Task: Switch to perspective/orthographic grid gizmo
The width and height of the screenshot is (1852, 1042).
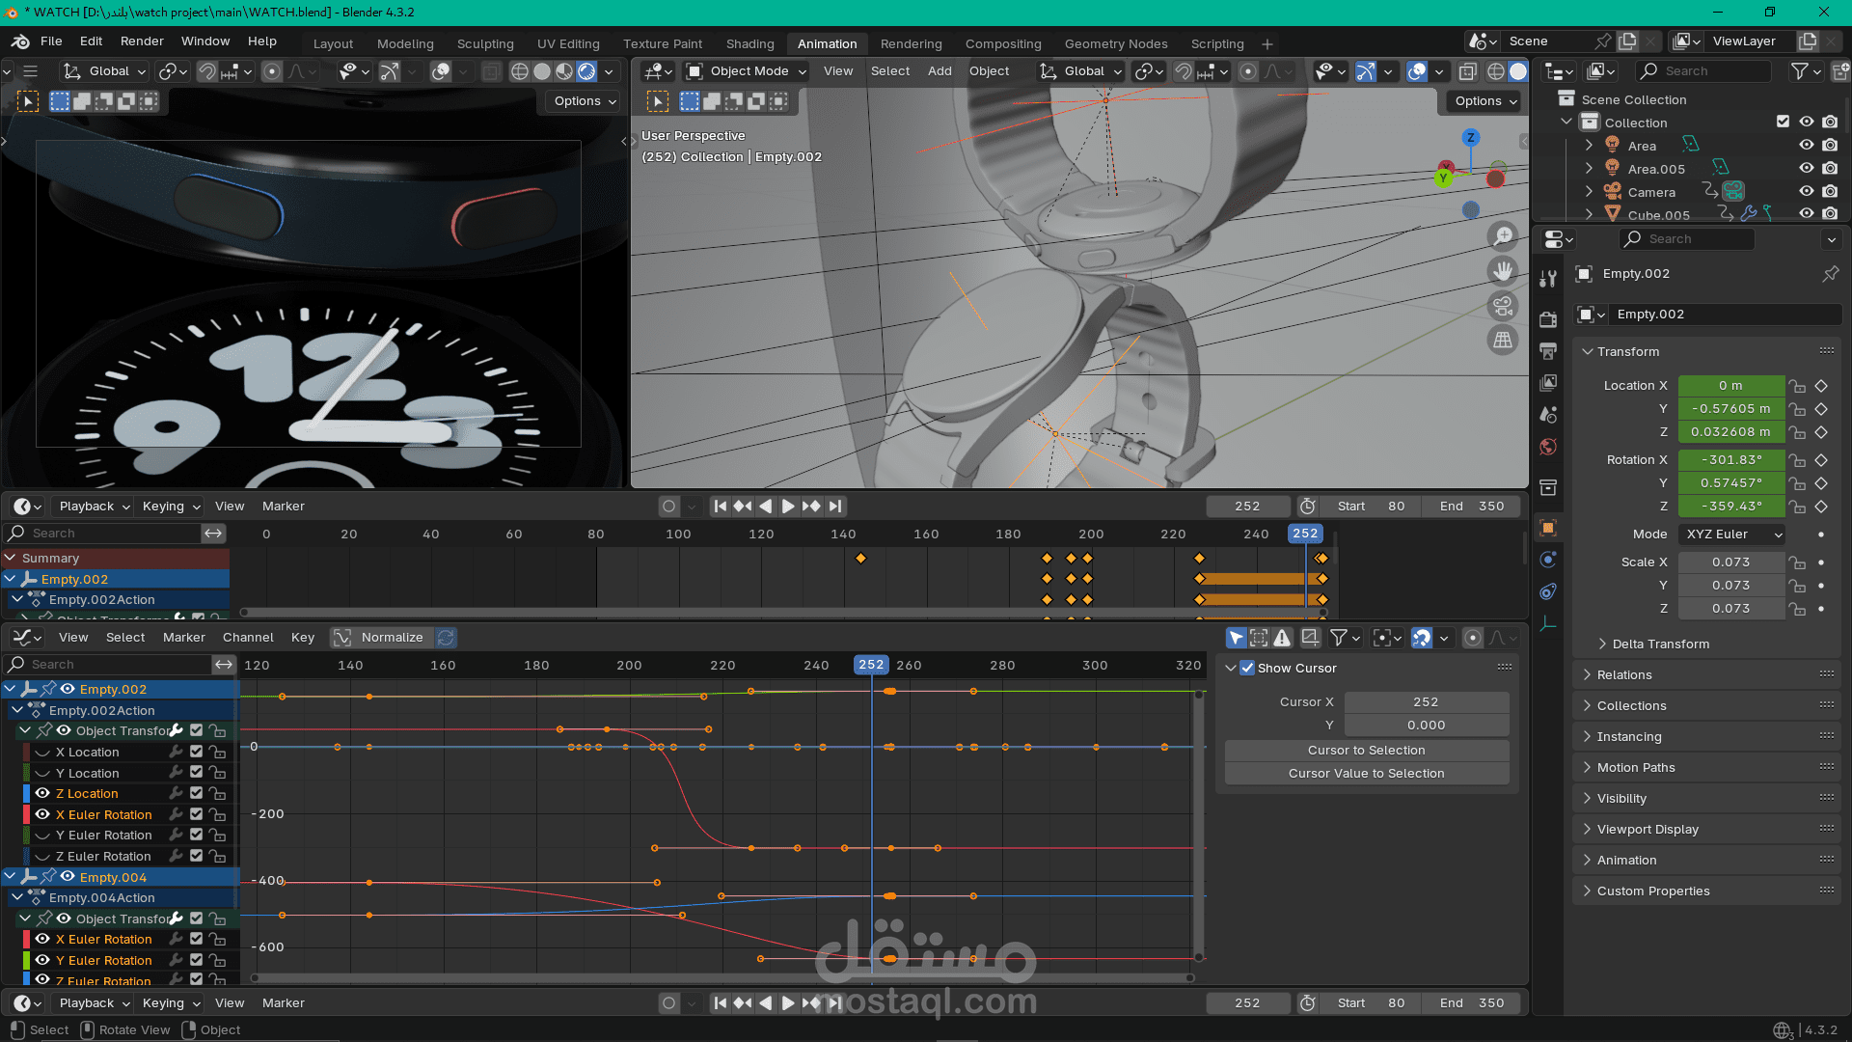Action: 1503,341
